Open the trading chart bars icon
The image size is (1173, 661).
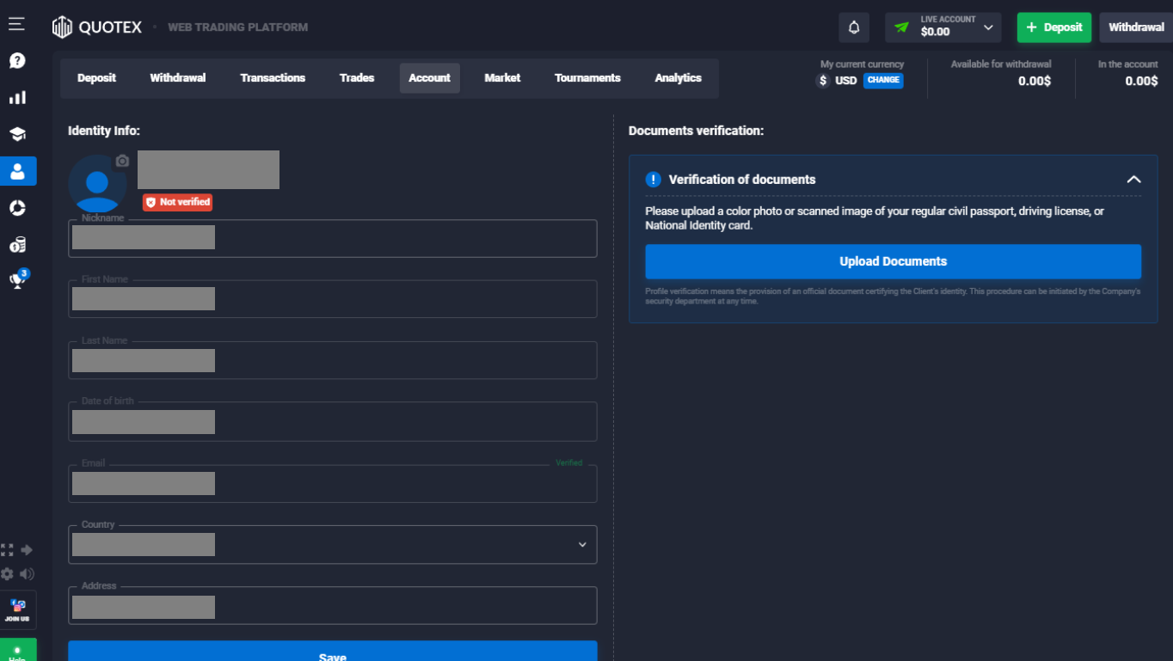(x=17, y=98)
